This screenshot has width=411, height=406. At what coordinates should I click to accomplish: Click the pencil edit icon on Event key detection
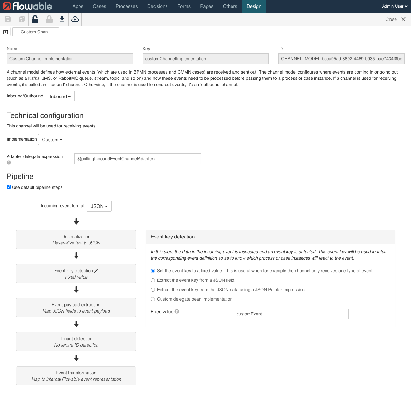[x=96, y=270]
